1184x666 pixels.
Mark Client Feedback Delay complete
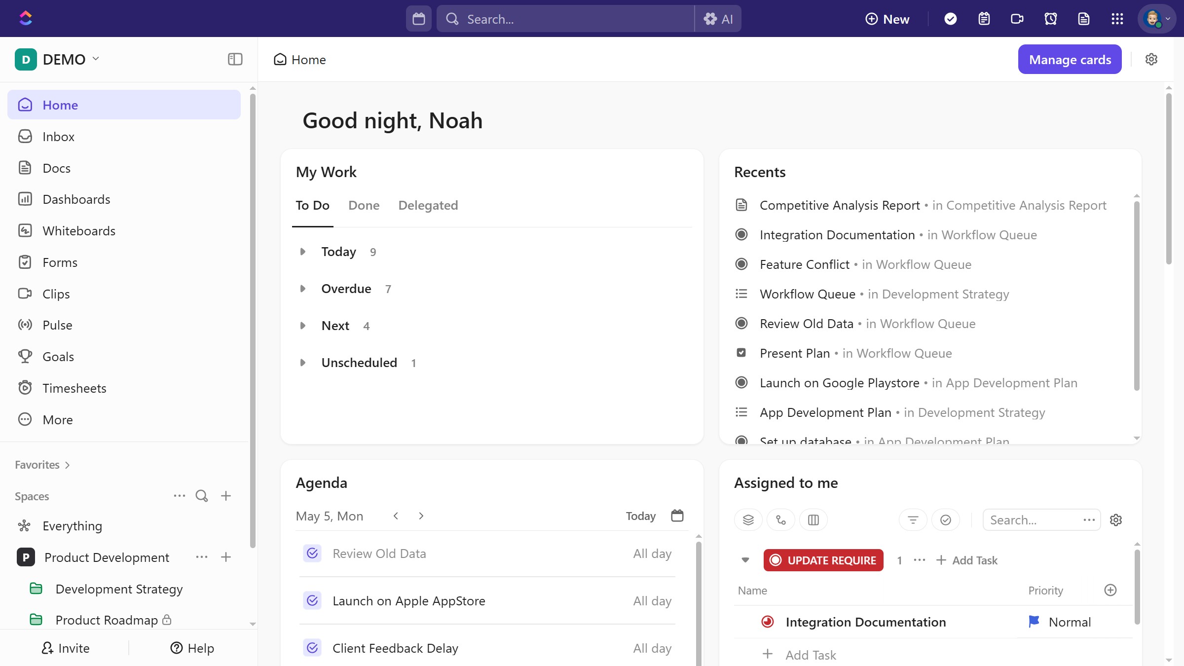tap(312, 648)
